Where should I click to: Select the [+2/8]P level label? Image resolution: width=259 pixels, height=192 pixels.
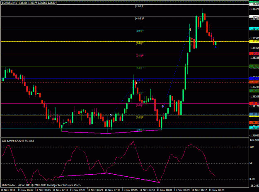(x=140, y=6)
